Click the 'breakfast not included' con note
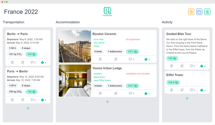This screenshot has height=125, width=215. [x=137, y=74]
